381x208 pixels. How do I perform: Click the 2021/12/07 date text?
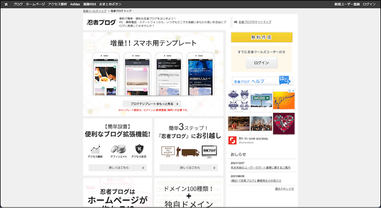click(x=238, y=163)
